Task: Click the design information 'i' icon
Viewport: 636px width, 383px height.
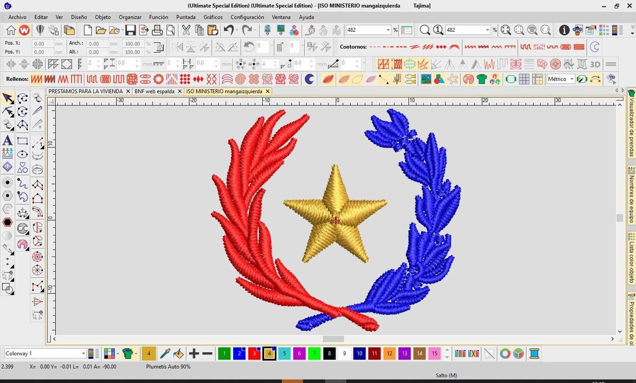Action: pyautogui.click(x=564, y=30)
